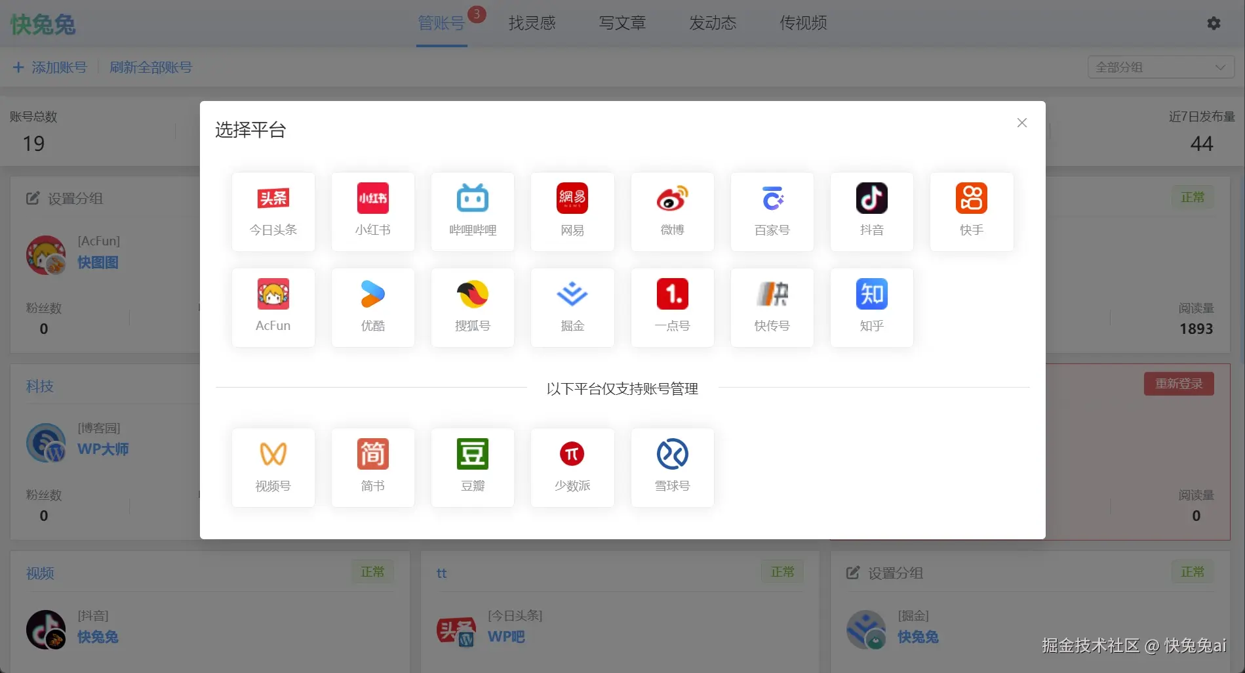Image resolution: width=1245 pixels, height=673 pixels.
Task: Choose the 优酷 platform
Action: pyautogui.click(x=373, y=307)
